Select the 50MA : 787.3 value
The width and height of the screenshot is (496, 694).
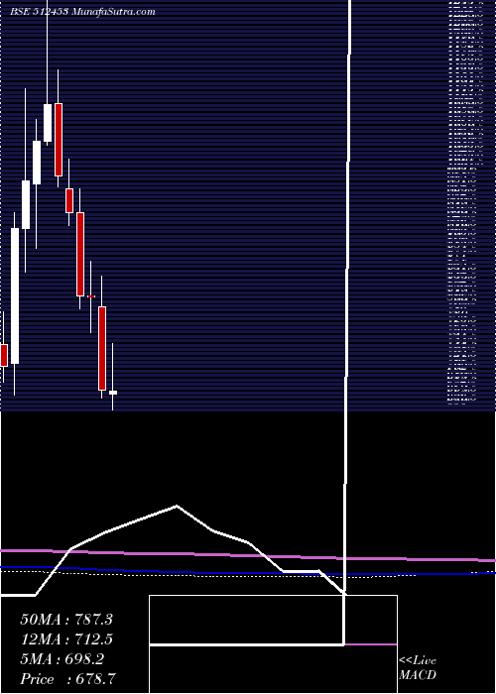pos(66,620)
